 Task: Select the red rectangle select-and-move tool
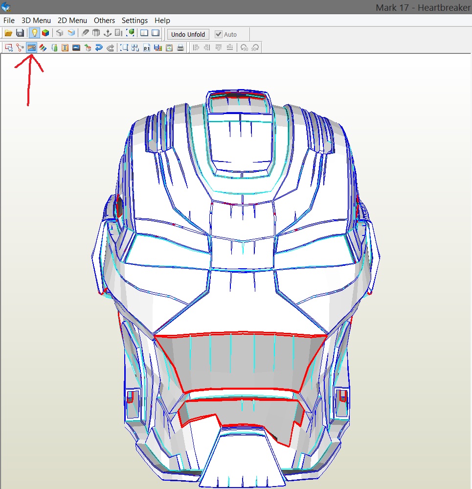(x=9, y=47)
